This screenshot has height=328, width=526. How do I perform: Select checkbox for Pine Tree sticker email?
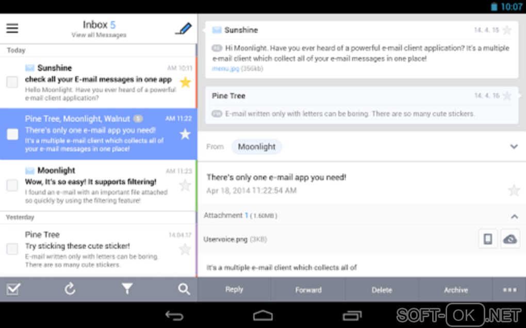(x=12, y=249)
